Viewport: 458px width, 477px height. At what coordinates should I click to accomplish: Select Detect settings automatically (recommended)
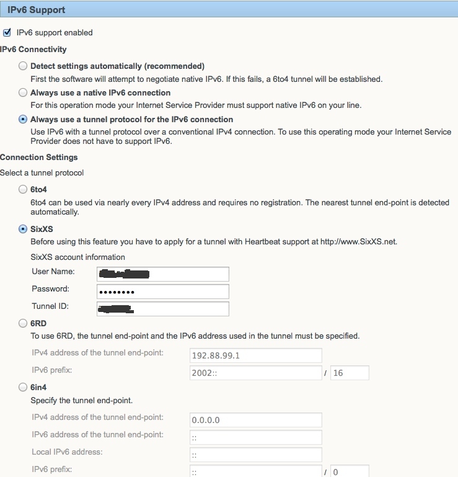point(23,66)
